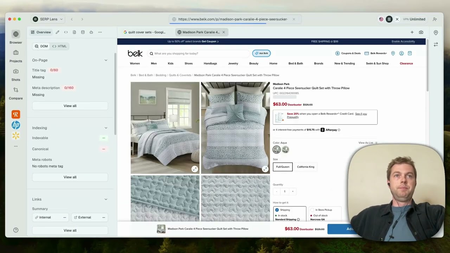Viewport: 450px width, 253px height.
Task: Open the Compare panel
Action: 16,93
